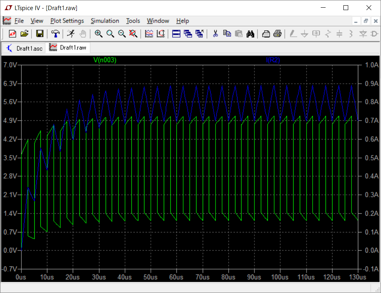Click the Capacitor symbol icon
Image resolution: width=381 pixels, height=293 pixels.
point(339,34)
